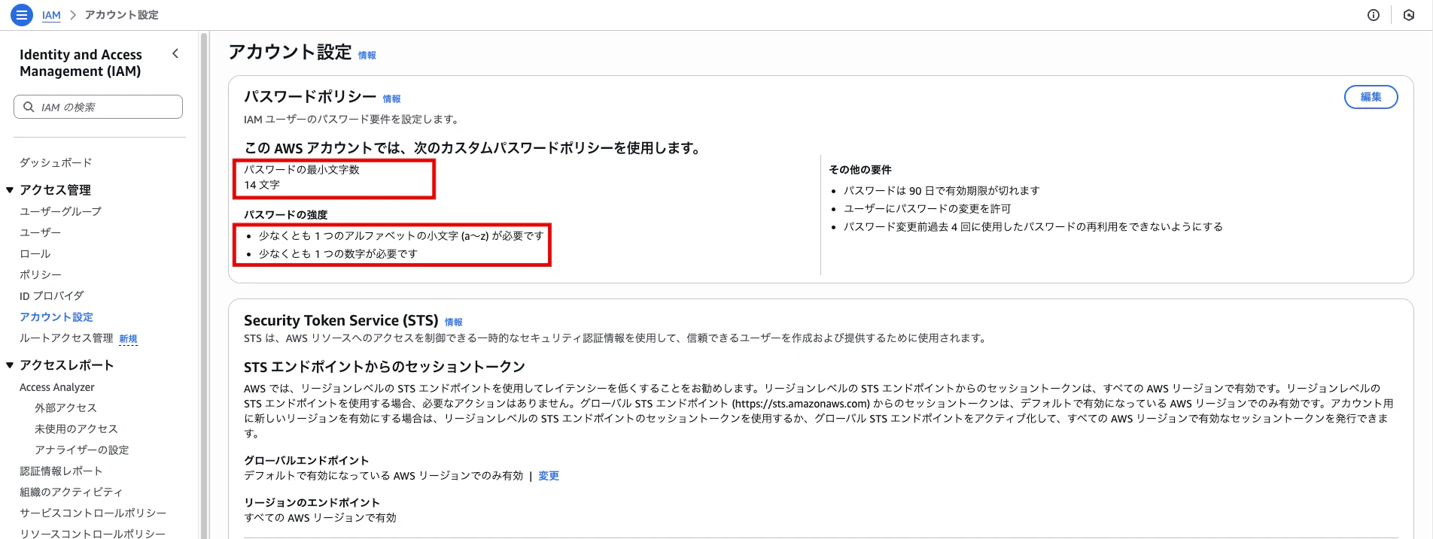Open 外部アクセス under Access Analyzer

pos(65,407)
